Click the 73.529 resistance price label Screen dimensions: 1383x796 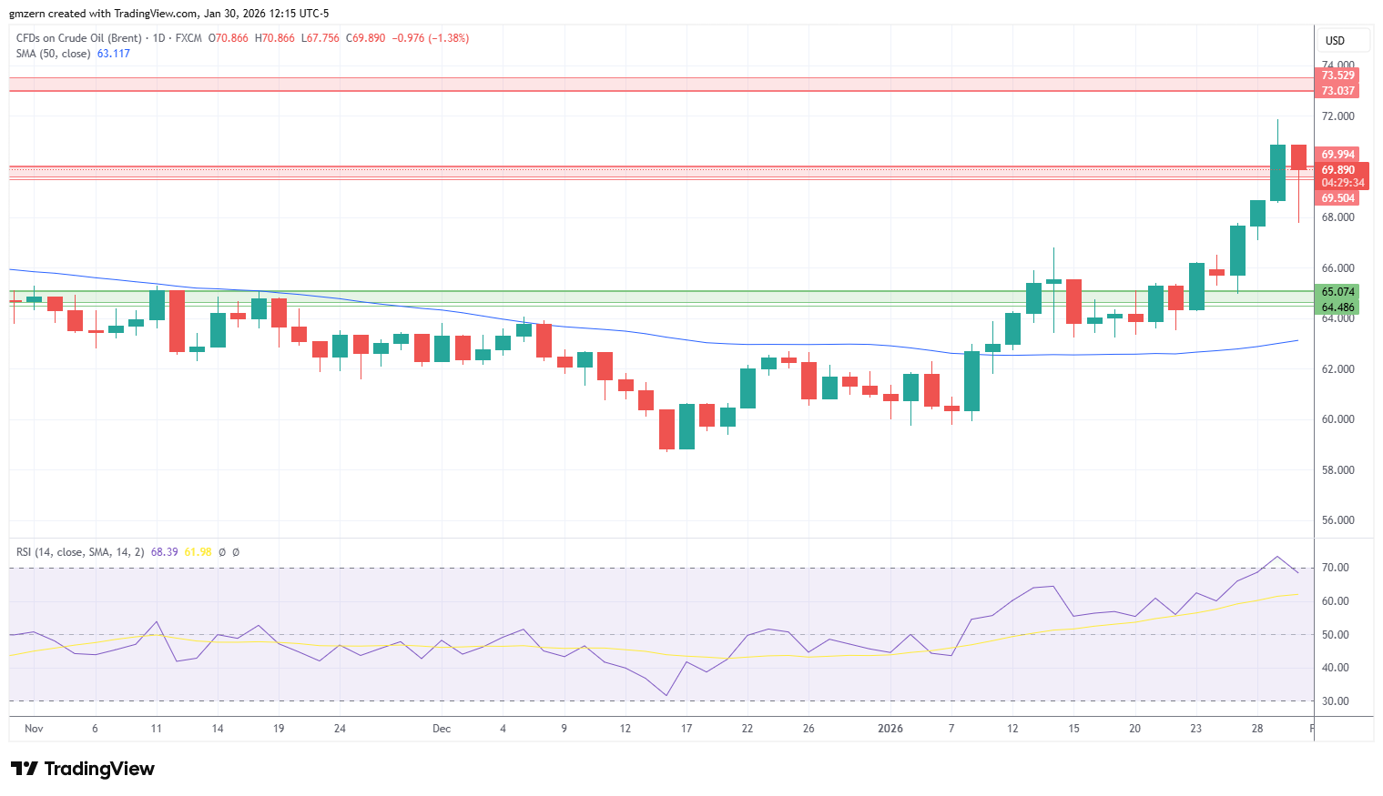pos(1337,76)
